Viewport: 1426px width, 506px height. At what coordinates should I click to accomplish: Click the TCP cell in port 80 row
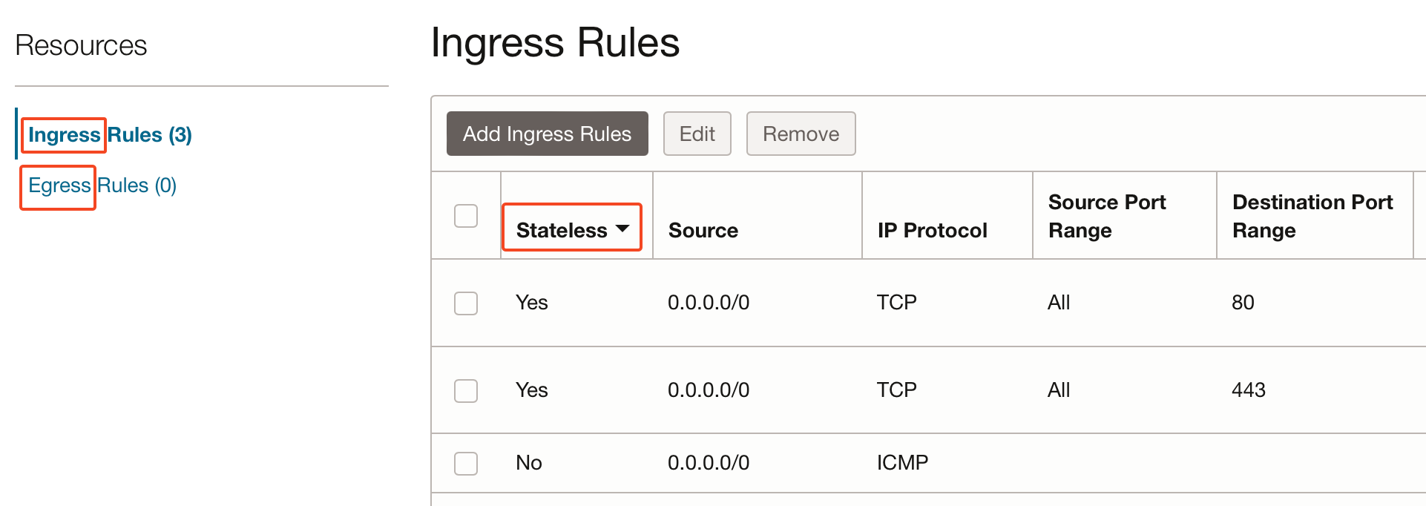[x=896, y=303]
